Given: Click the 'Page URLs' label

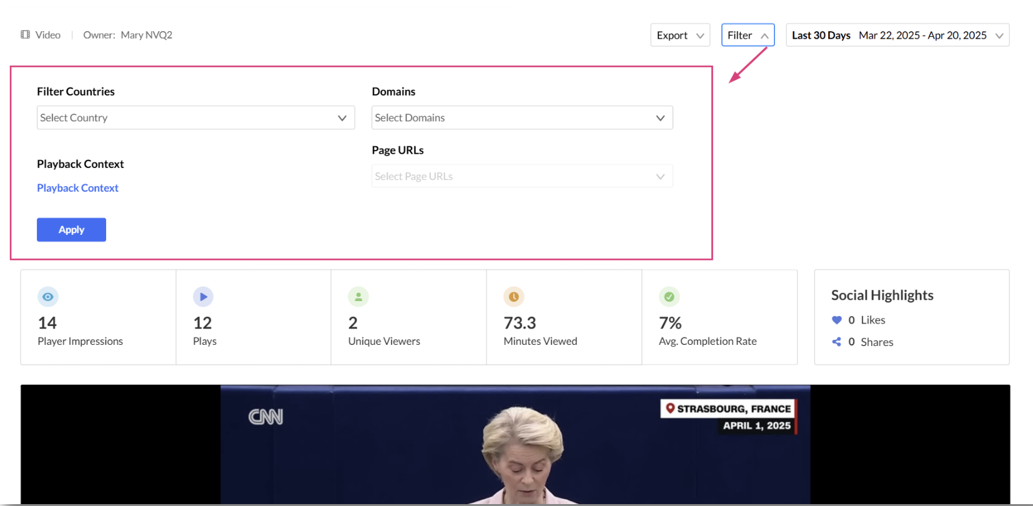Looking at the screenshot, I should click(x=398, y=151).
